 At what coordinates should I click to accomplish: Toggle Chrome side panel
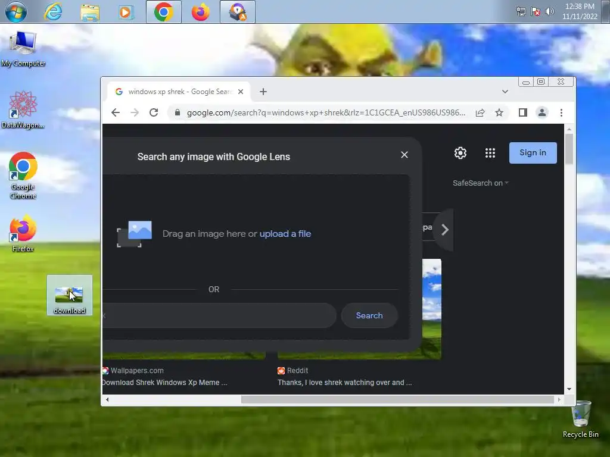523,112
